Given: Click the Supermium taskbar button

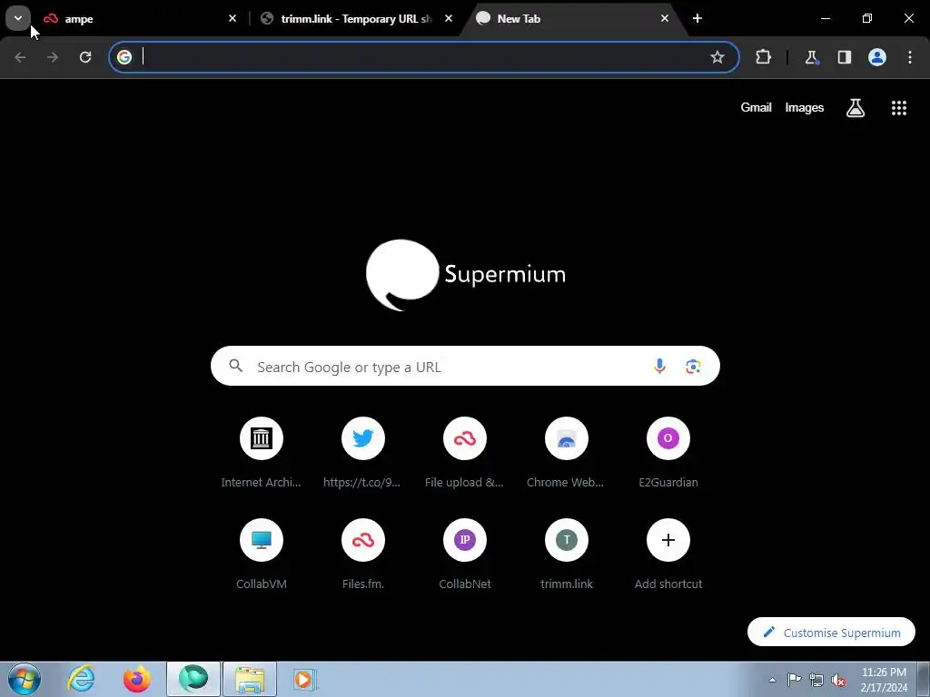Looking at the screenshot, I should (x=193, y=679).
